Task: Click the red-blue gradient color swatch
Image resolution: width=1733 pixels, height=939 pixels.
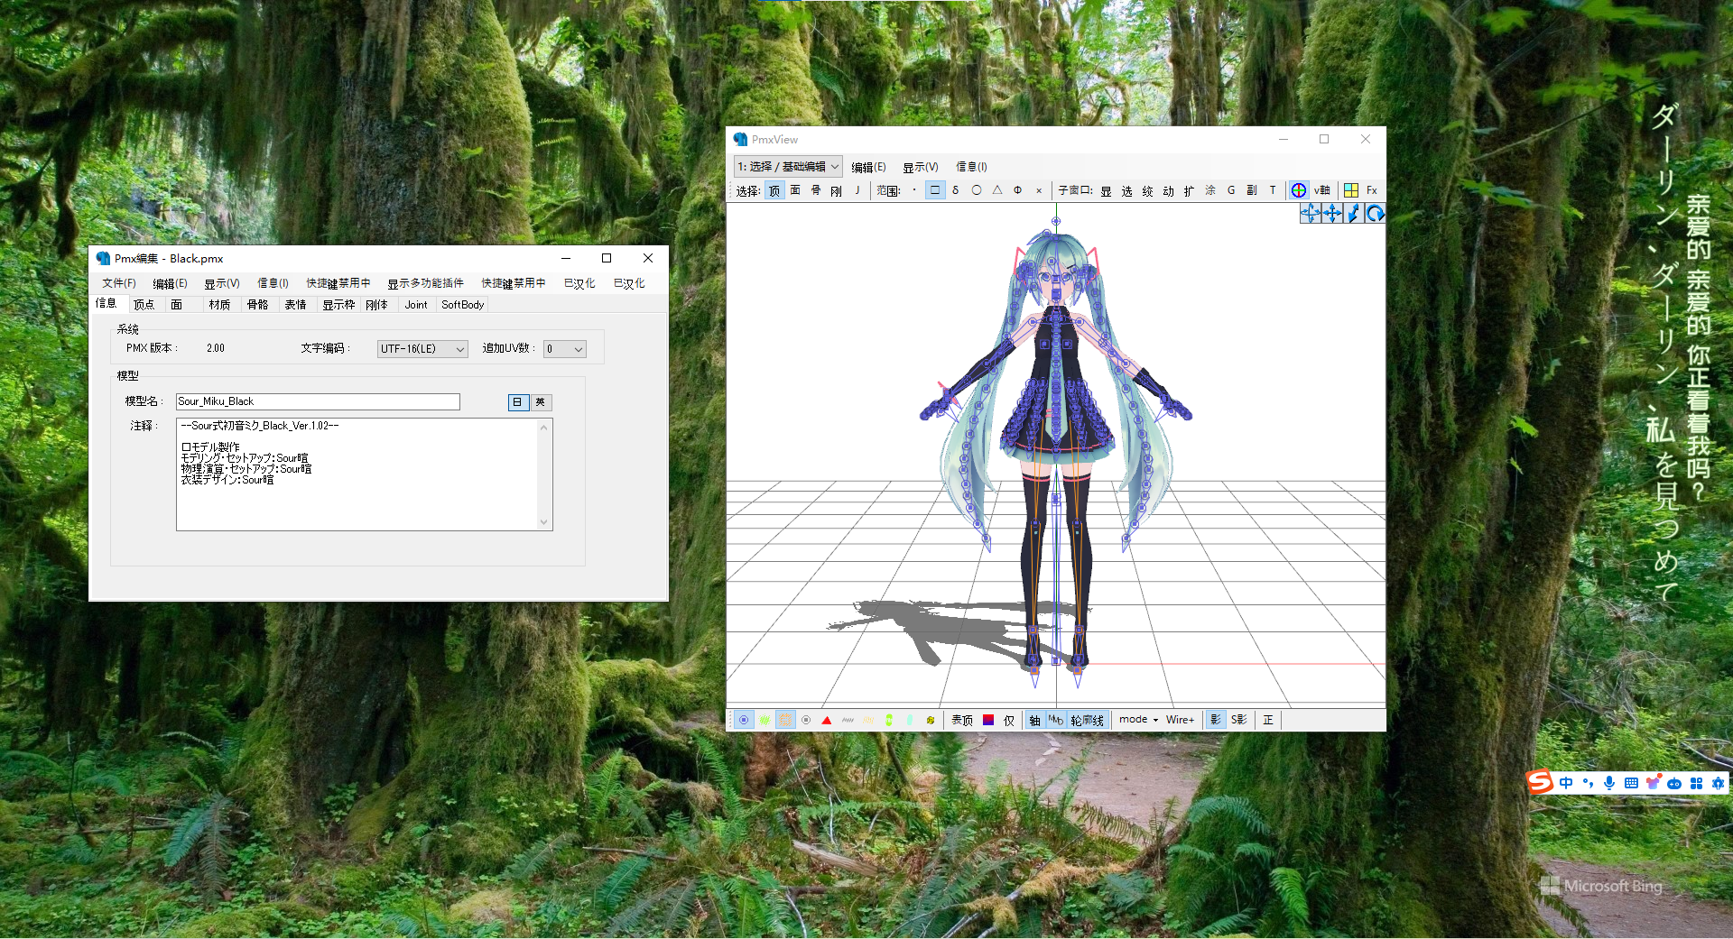Action: click(x=988, y=720)
